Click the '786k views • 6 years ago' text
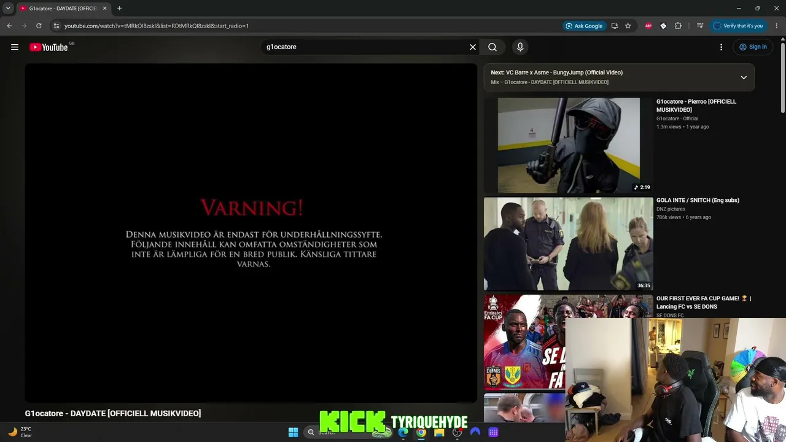The height and width of the screenshot is (442, 786). click(684, 217)
